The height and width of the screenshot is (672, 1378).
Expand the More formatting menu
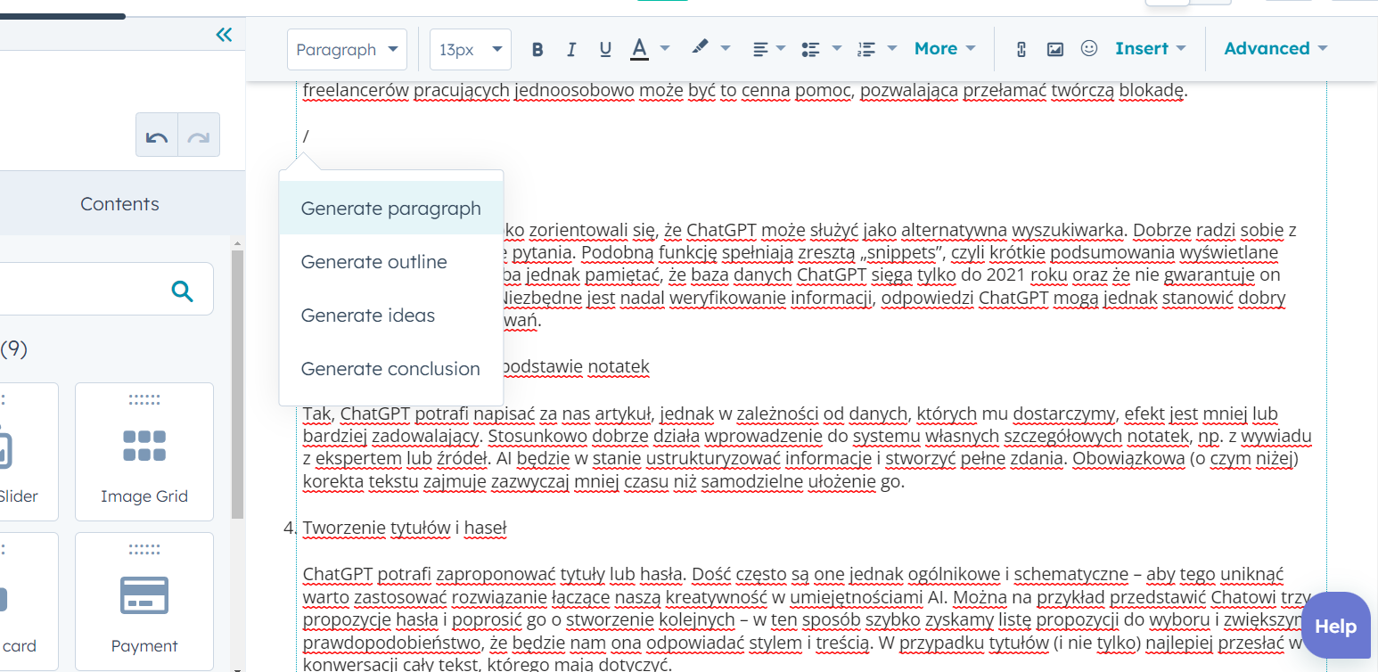pos(945,49)
